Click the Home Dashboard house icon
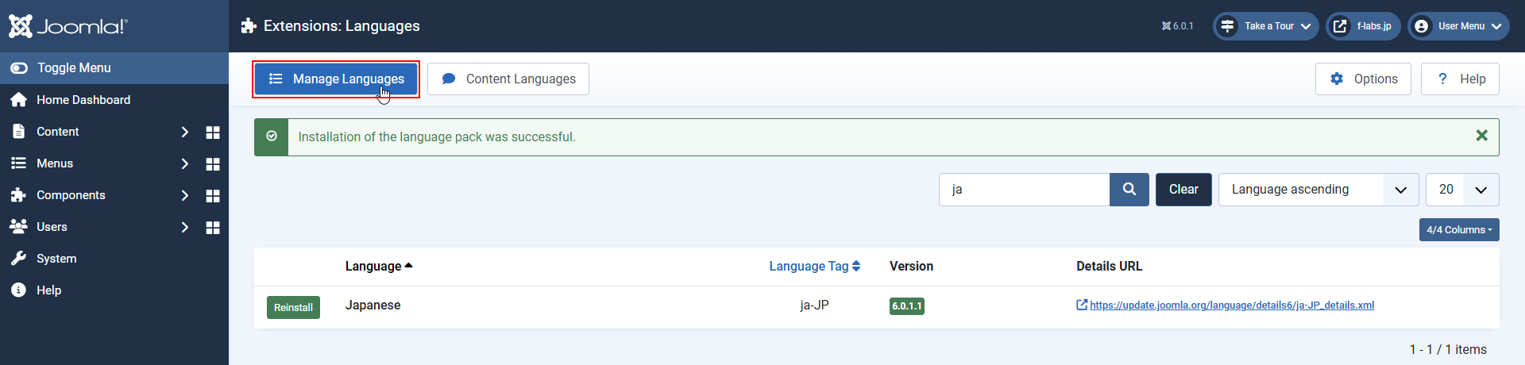The width and height of the screenshot is (1525, 365). click(x=18, y=100)
